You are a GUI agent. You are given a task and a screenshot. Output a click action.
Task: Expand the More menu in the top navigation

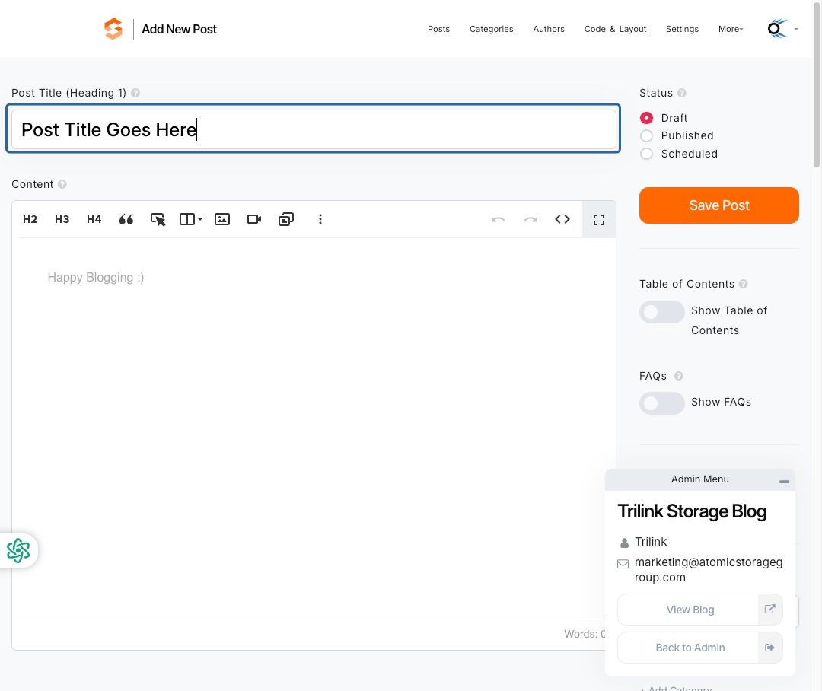[x=730, y=29]
